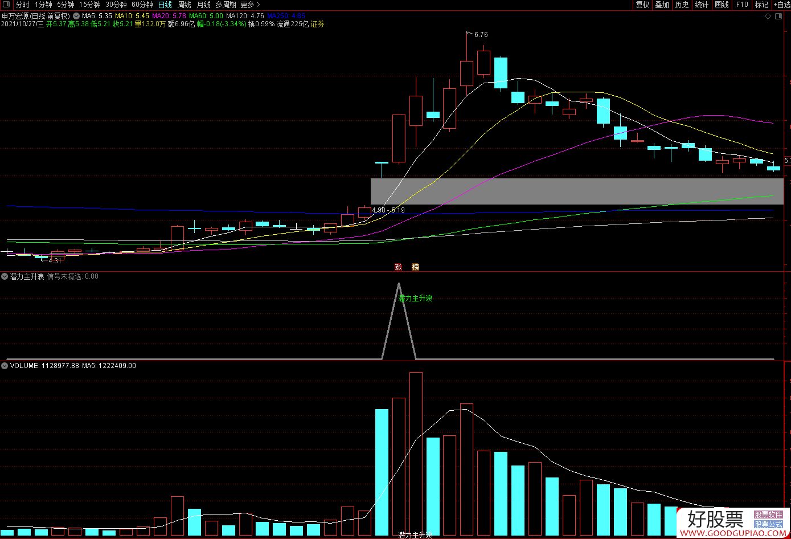Click the 标记 mark button
The height and width of the screenshot is (539, 791).
pyautogui.click(x=761, y=5)
